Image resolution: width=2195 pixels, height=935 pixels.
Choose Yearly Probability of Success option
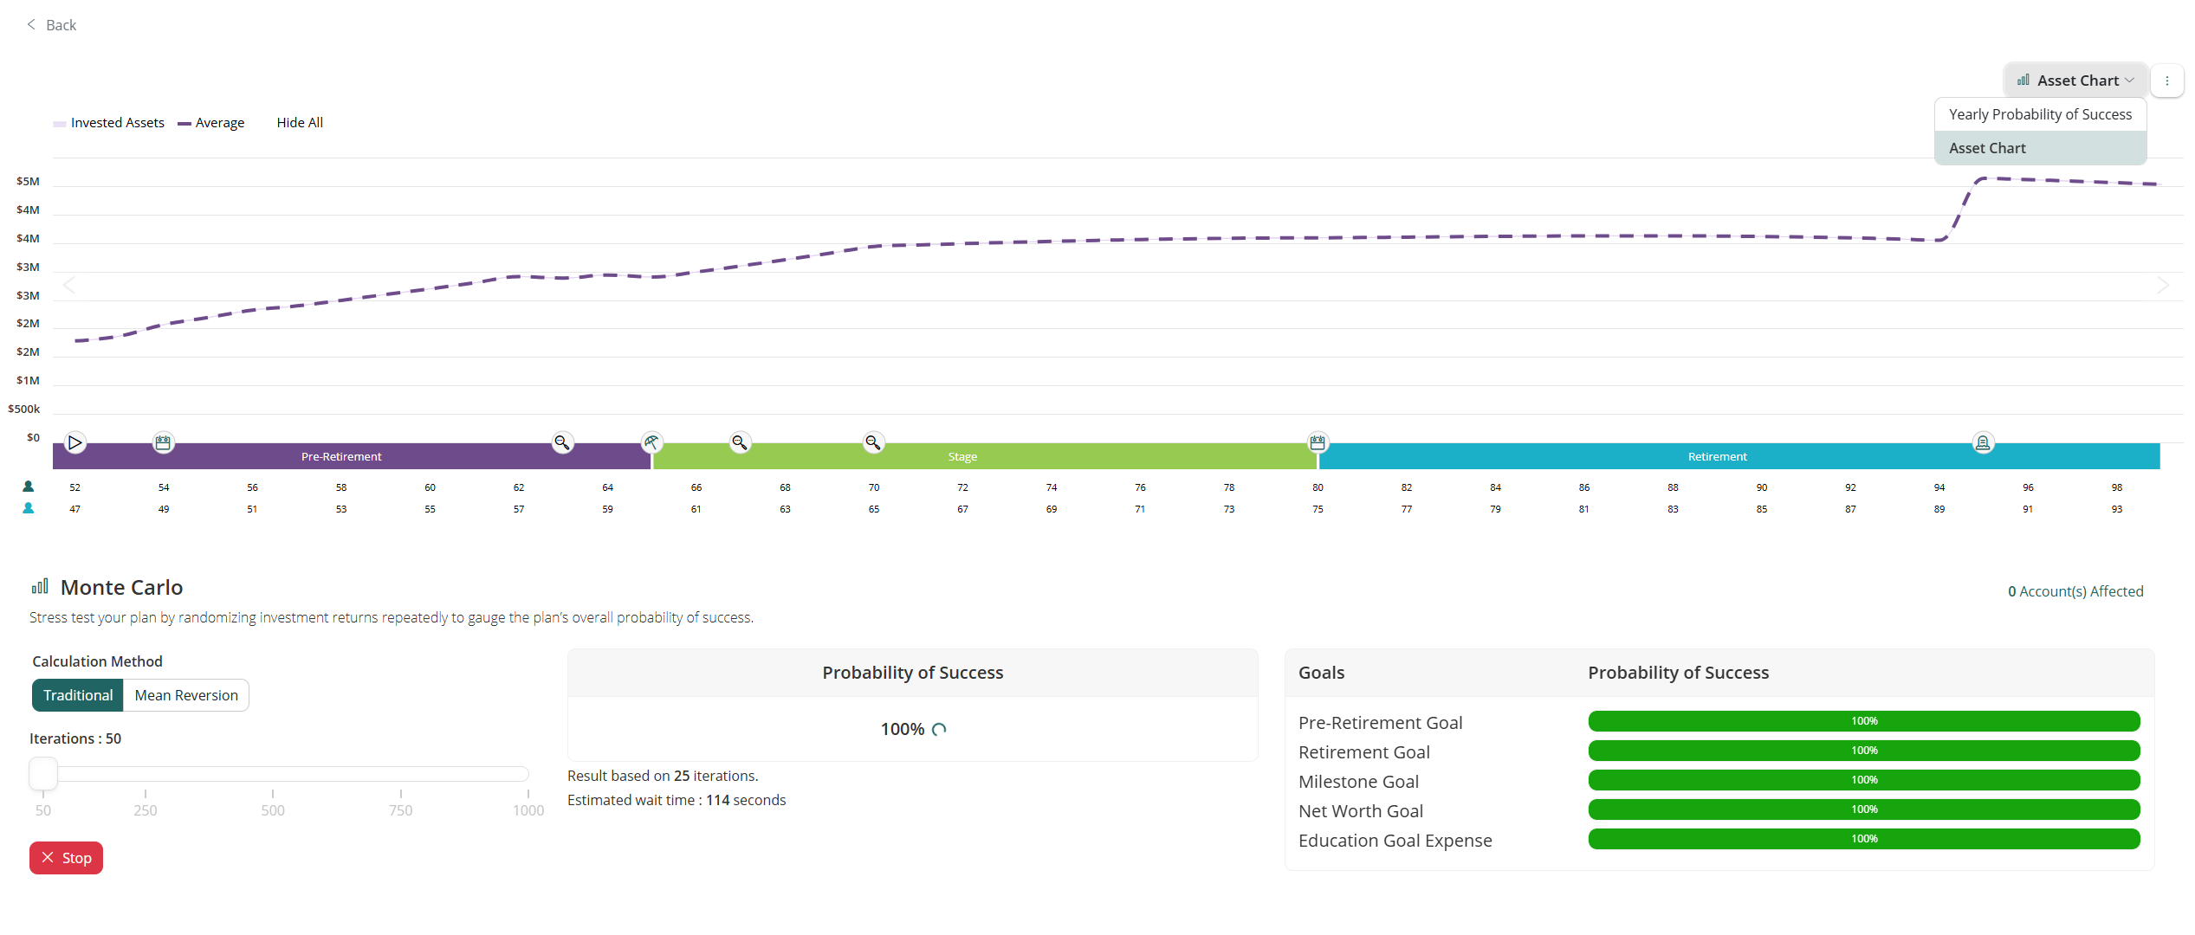point(2040,114)
